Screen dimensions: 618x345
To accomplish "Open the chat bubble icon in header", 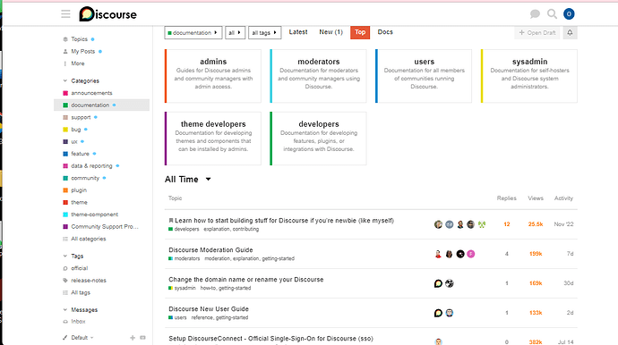I will click(535, 14).
